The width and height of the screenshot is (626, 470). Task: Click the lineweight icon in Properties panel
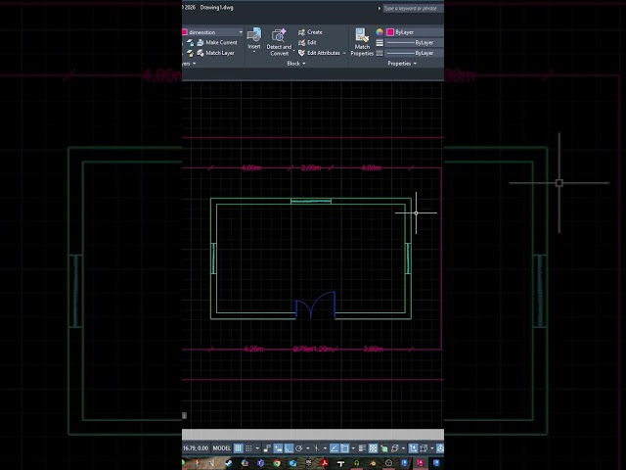[380, 42]
